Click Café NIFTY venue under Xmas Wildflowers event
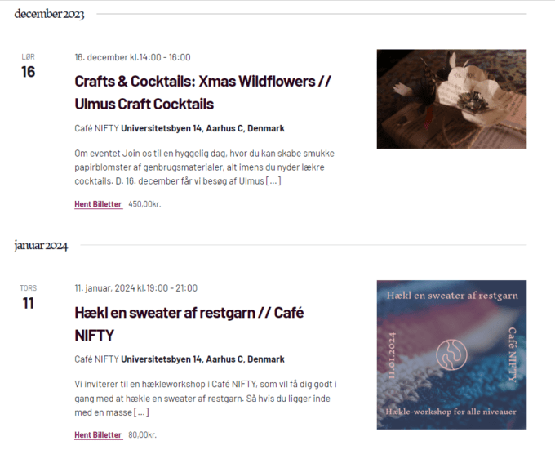Screen dimensions: 555x450 [x=96, y=128]
